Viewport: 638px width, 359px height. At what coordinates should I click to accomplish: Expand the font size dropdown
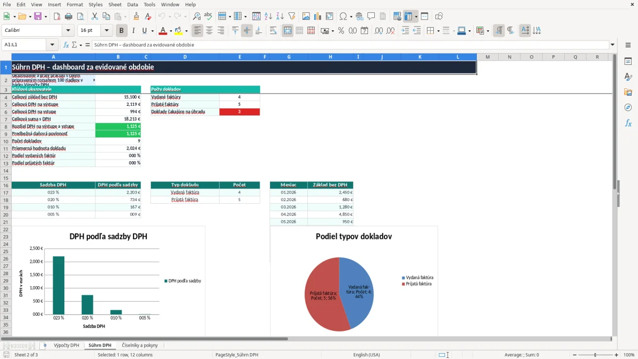pyautogui.click(x=107, y=31)
